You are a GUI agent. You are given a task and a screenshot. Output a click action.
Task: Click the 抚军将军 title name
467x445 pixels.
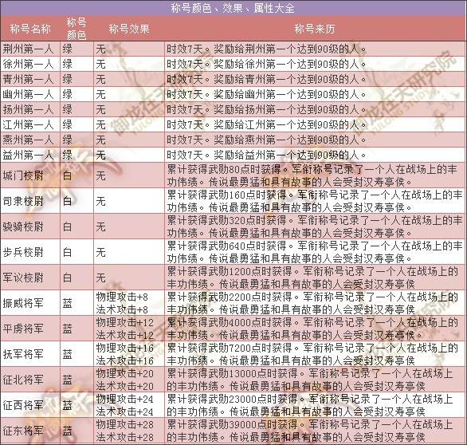coord(23,354)
